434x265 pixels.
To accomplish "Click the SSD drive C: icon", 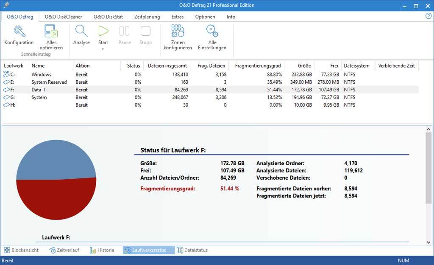I will 6,74.
